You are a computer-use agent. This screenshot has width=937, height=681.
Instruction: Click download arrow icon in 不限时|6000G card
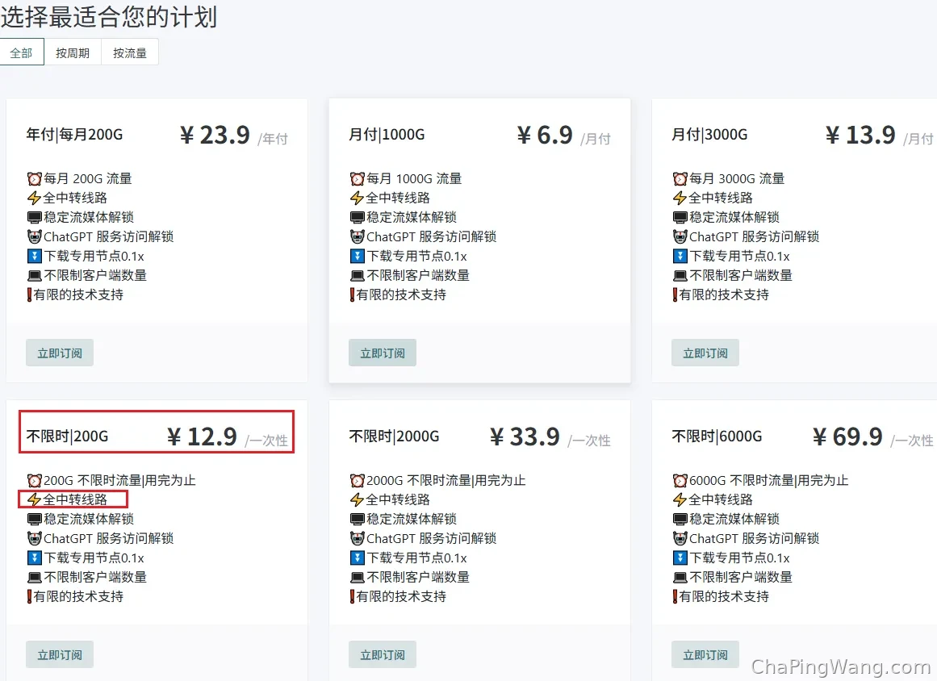pyautogui.click(x=680, y=558)
